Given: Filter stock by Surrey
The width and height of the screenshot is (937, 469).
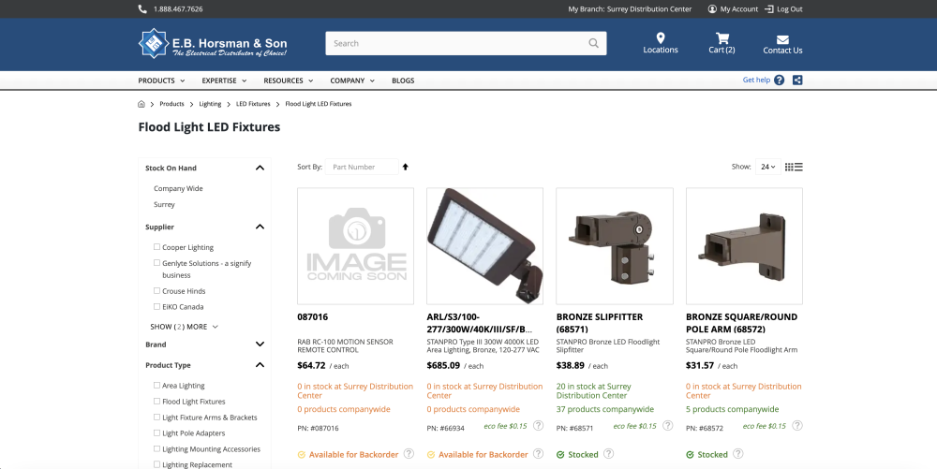Looking at the screenshot, I should 164,204.
